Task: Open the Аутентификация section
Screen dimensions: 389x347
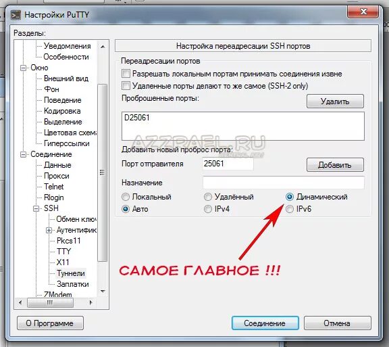Action: [76, 230]
